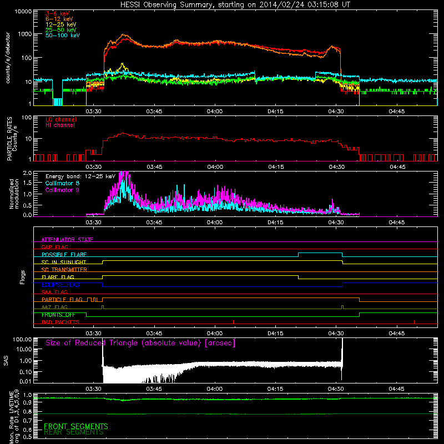444x444 pixels.
Task: Click the 2.0 tick on modulation axis
Action: pyautogui.click(x=27, y=173)
